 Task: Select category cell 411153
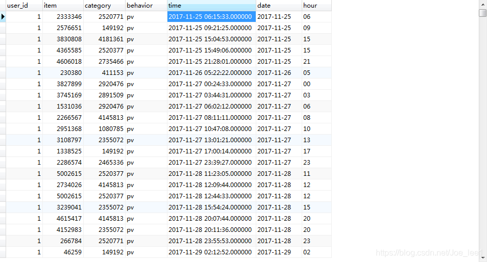(x=104, y=73)
